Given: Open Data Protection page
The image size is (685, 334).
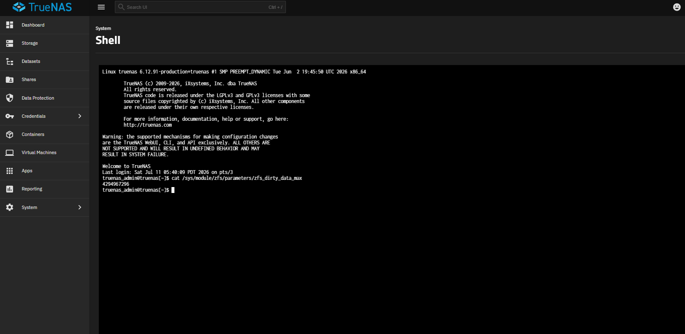Looking at the screenshot, I should [44, 98].
